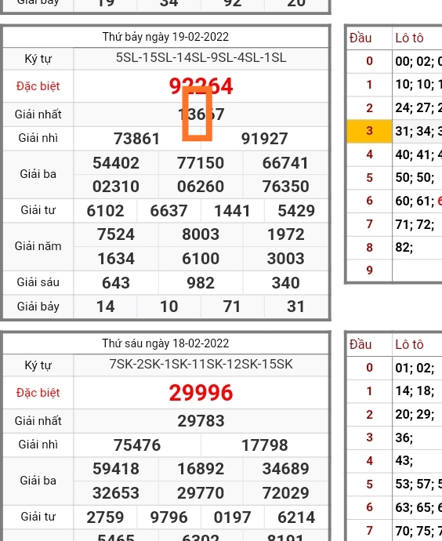442x541 pixels.
Task: Click Giải ba number 32653
Action: point(116,493)
